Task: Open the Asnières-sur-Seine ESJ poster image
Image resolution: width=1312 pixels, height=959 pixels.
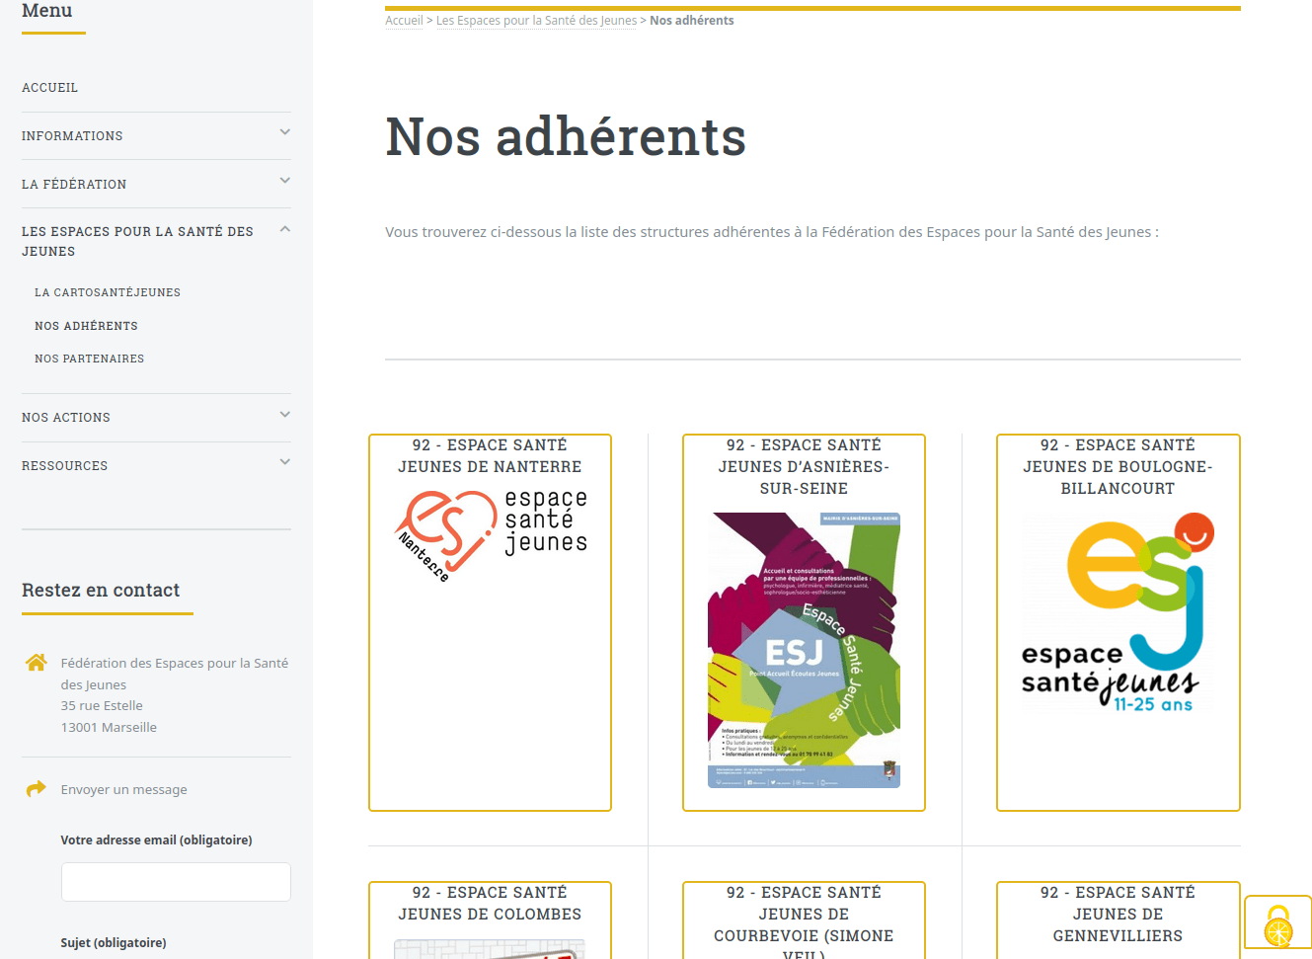Action: (804, 650)
